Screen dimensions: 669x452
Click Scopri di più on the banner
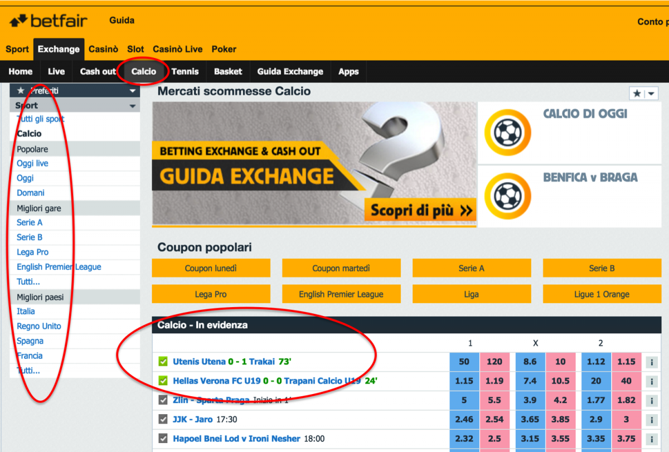421,211
